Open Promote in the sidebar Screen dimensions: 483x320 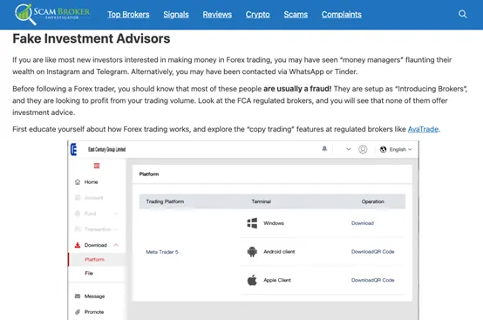pos(94,312)
